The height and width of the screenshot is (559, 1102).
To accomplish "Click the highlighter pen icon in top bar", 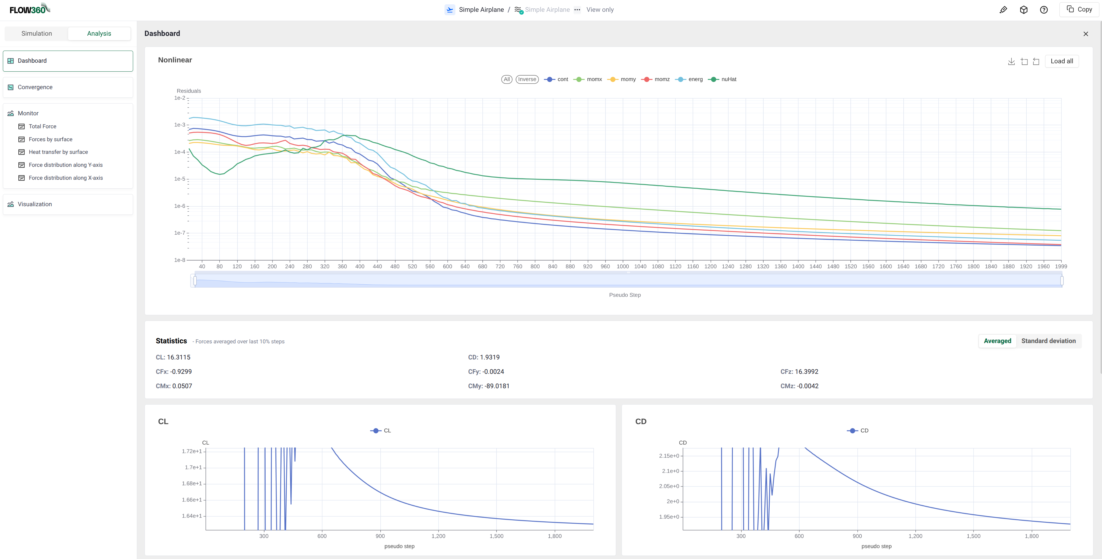I will (1003, 10).
